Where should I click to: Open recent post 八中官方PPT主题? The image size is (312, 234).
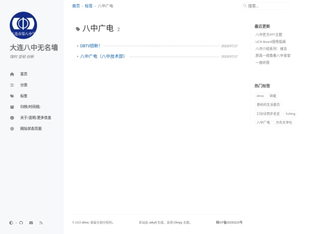point(269,35)
